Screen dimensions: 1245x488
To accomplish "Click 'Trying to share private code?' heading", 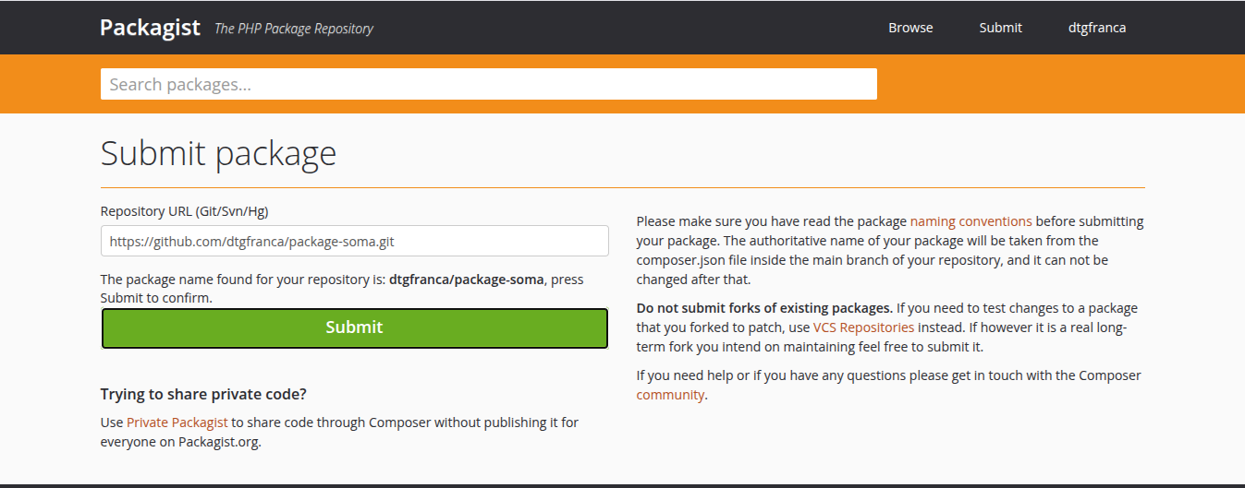I will pos(203,395).
